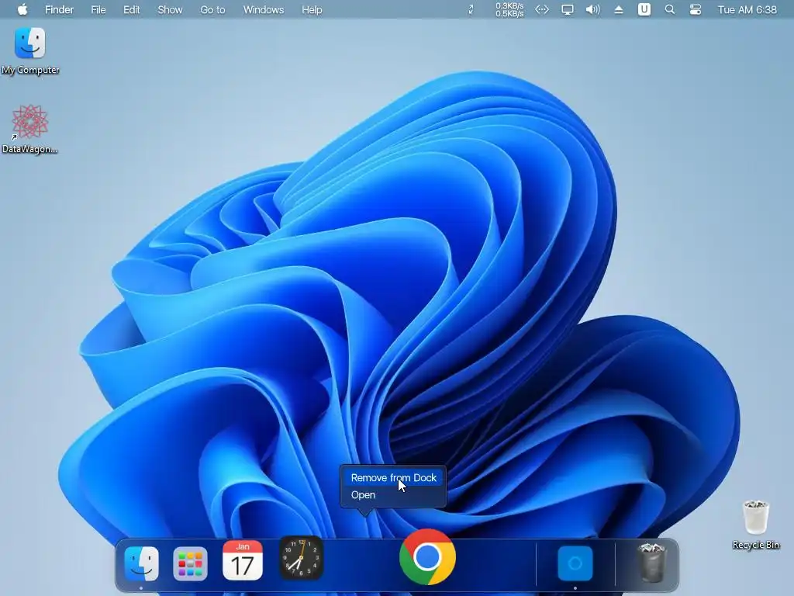The height and width of the screenshot is (596, 794).
Task: Click the network connection arrows icon
Action: click(542, 9)
